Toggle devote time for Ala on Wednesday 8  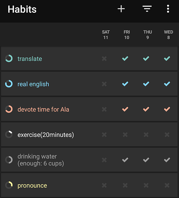[167, 109]
